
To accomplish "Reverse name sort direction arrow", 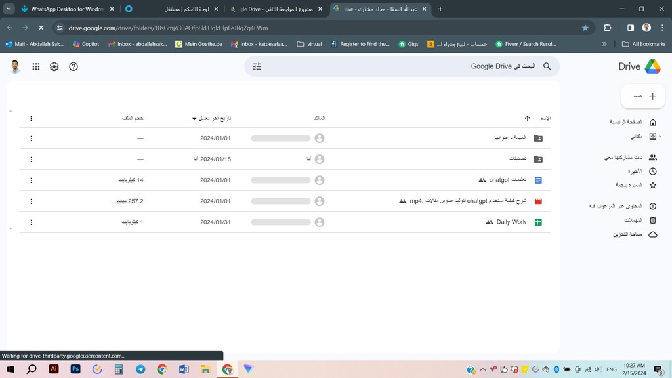I will point(527,118).
